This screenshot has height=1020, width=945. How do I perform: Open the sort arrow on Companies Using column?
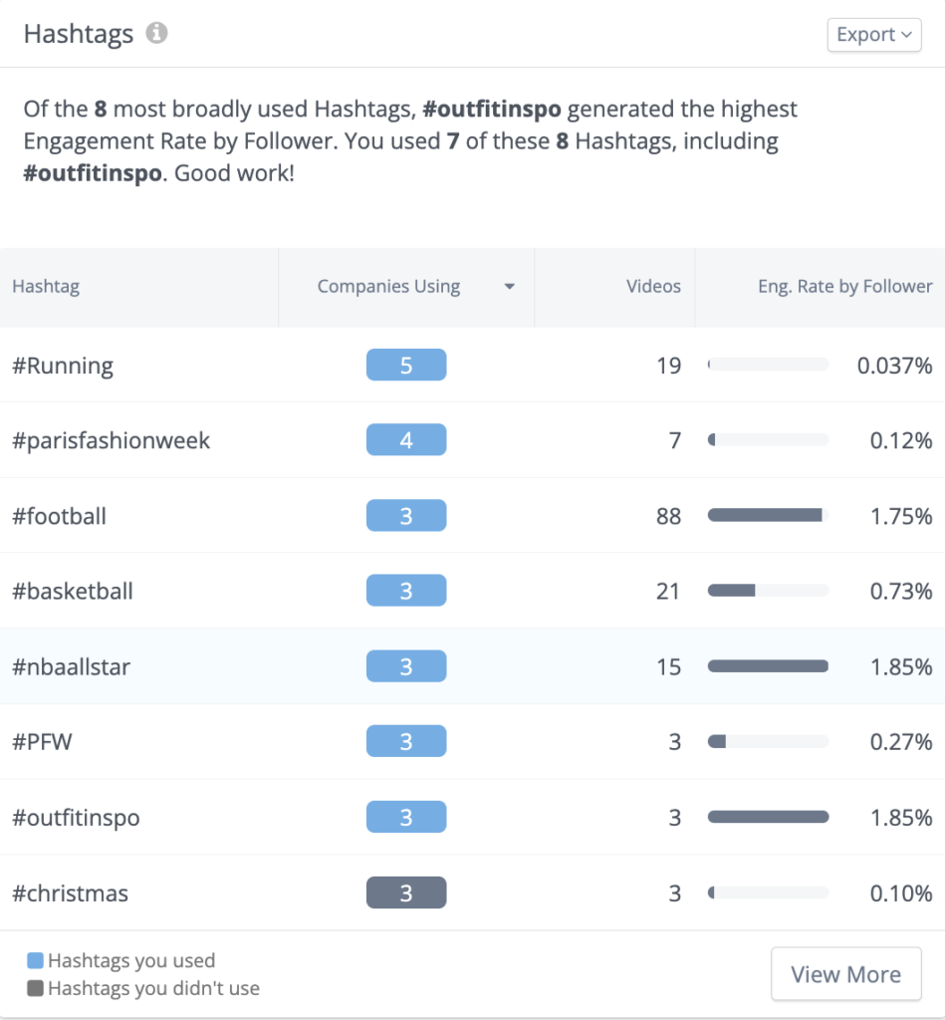pos(510,287)
